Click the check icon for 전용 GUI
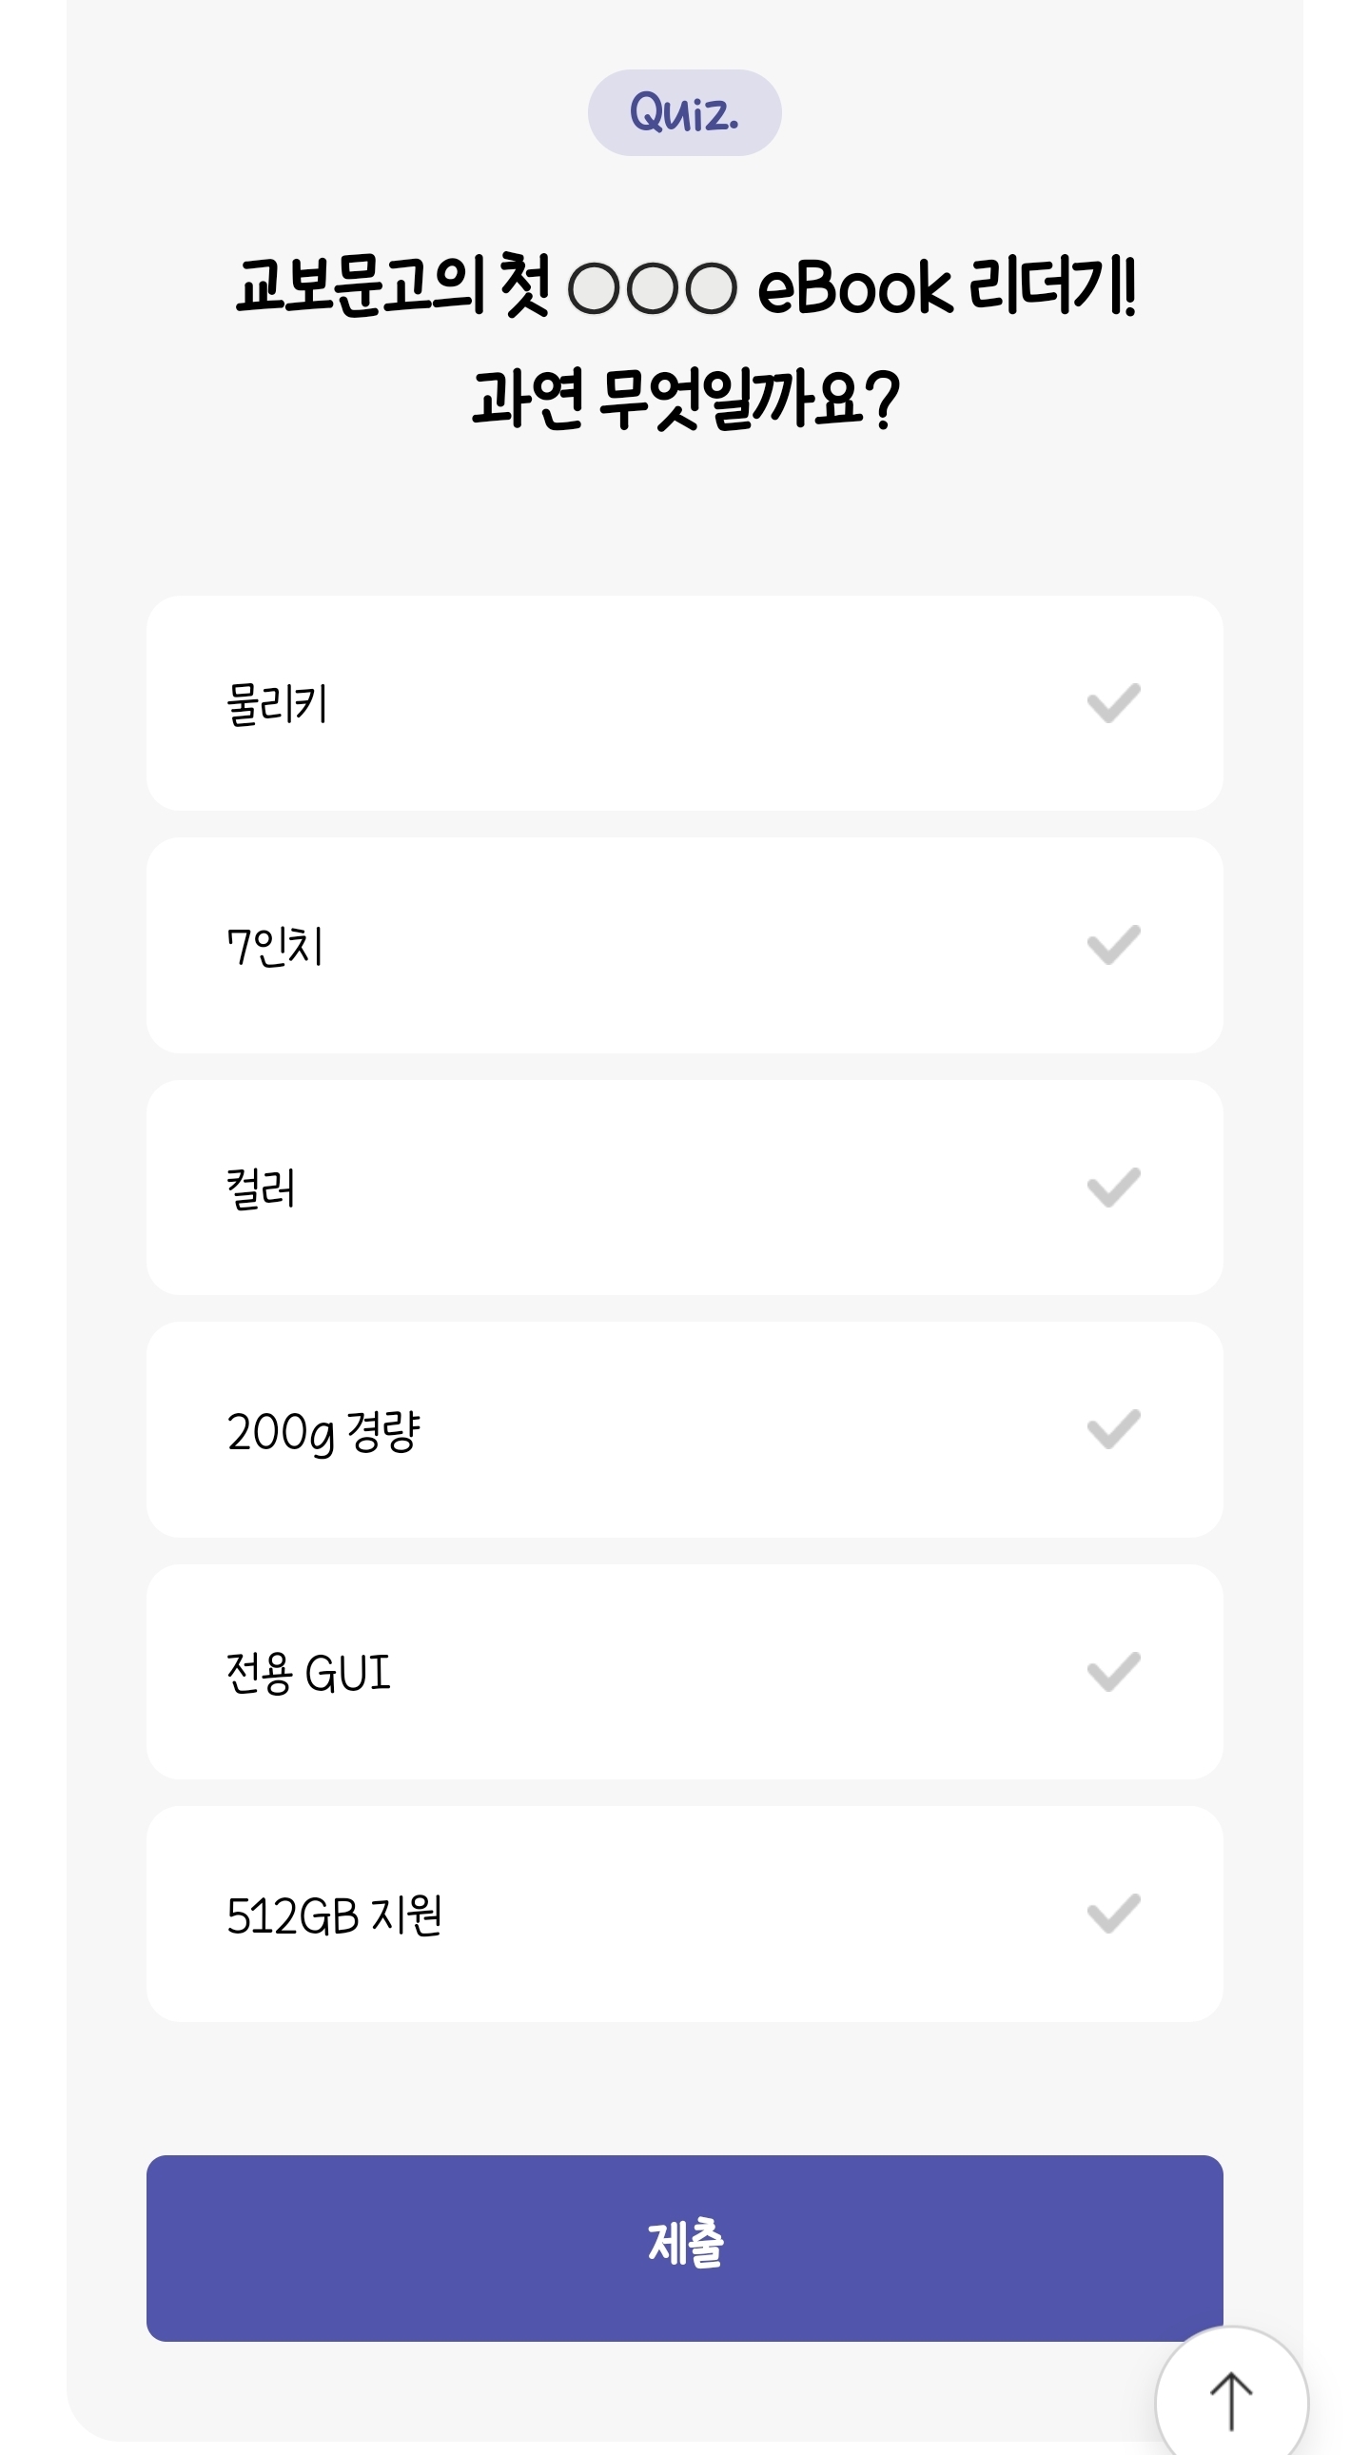This screenshot has width=1370, height=2455. [1113, 1672]
